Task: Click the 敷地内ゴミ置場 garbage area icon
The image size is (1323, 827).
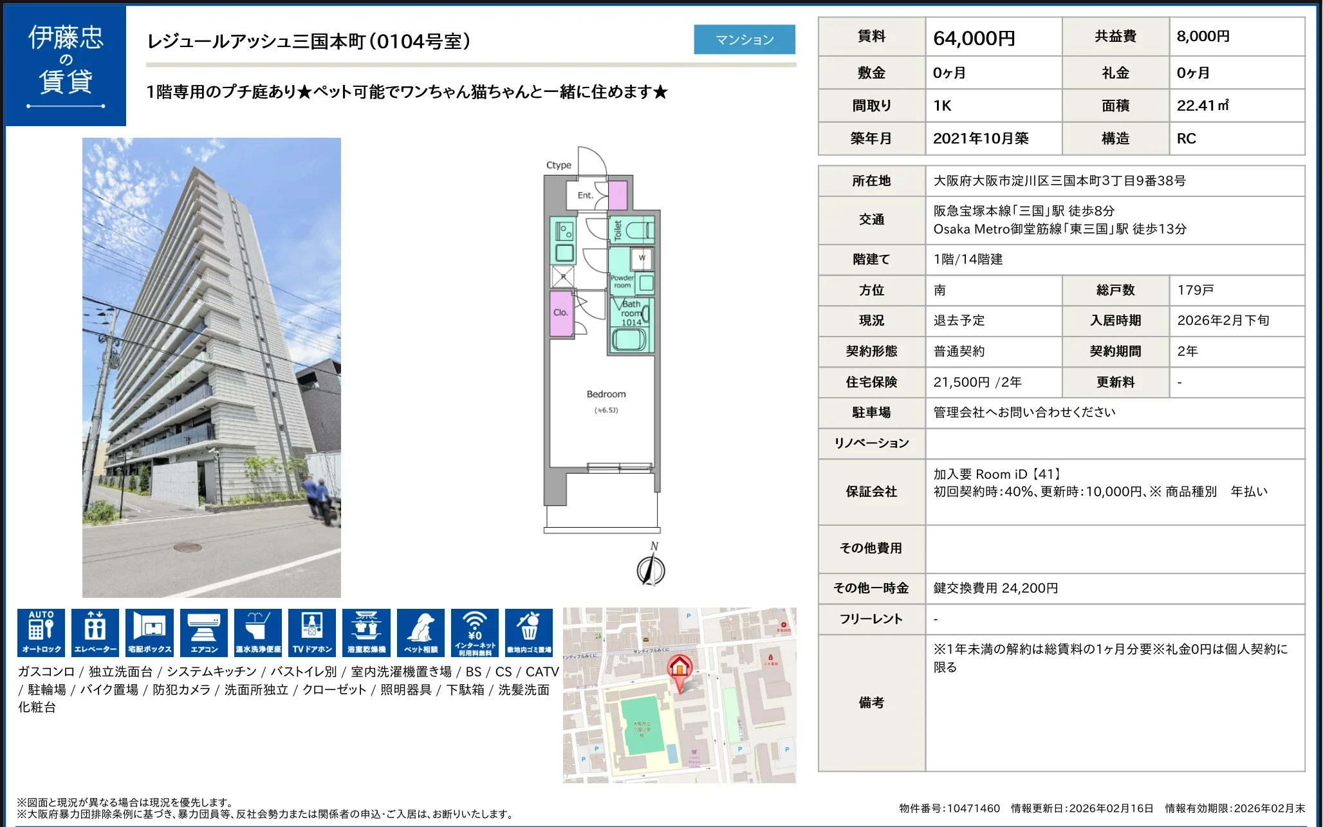Action: (x=529, y=632)
